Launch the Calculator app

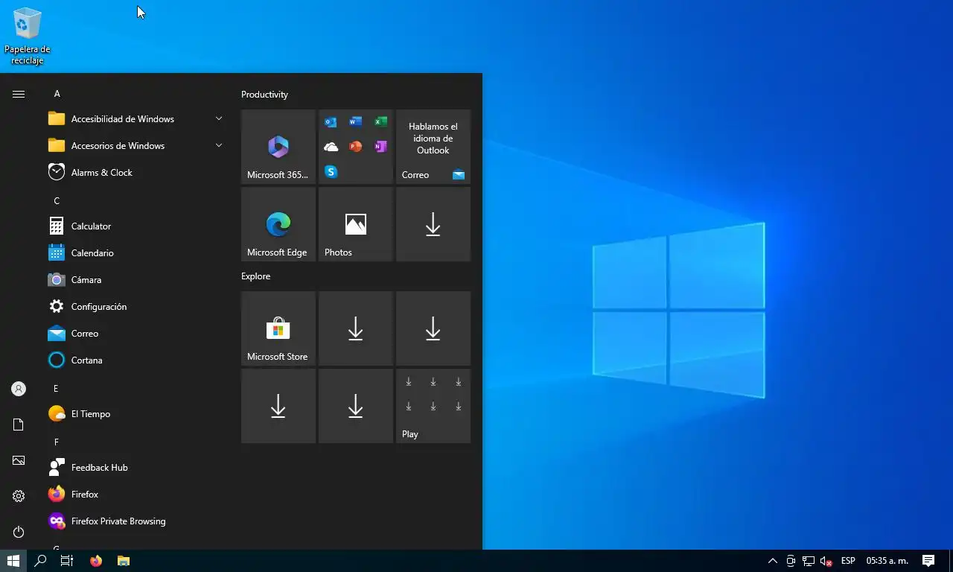pos(136,226)
